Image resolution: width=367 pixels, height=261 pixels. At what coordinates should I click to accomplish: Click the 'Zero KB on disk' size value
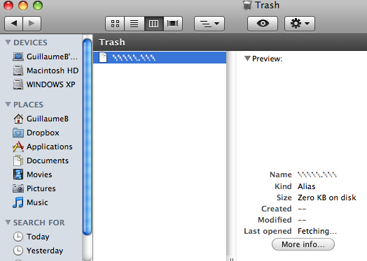[x=327, y=197]
